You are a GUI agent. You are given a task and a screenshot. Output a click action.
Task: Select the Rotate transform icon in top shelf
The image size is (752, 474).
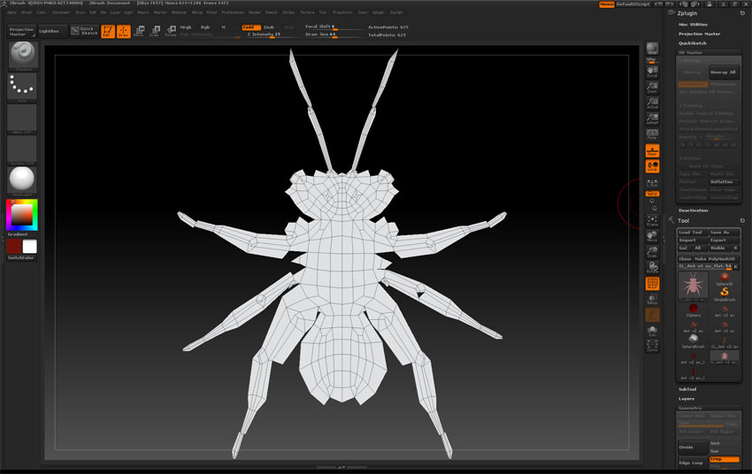(x=171, y=32)
